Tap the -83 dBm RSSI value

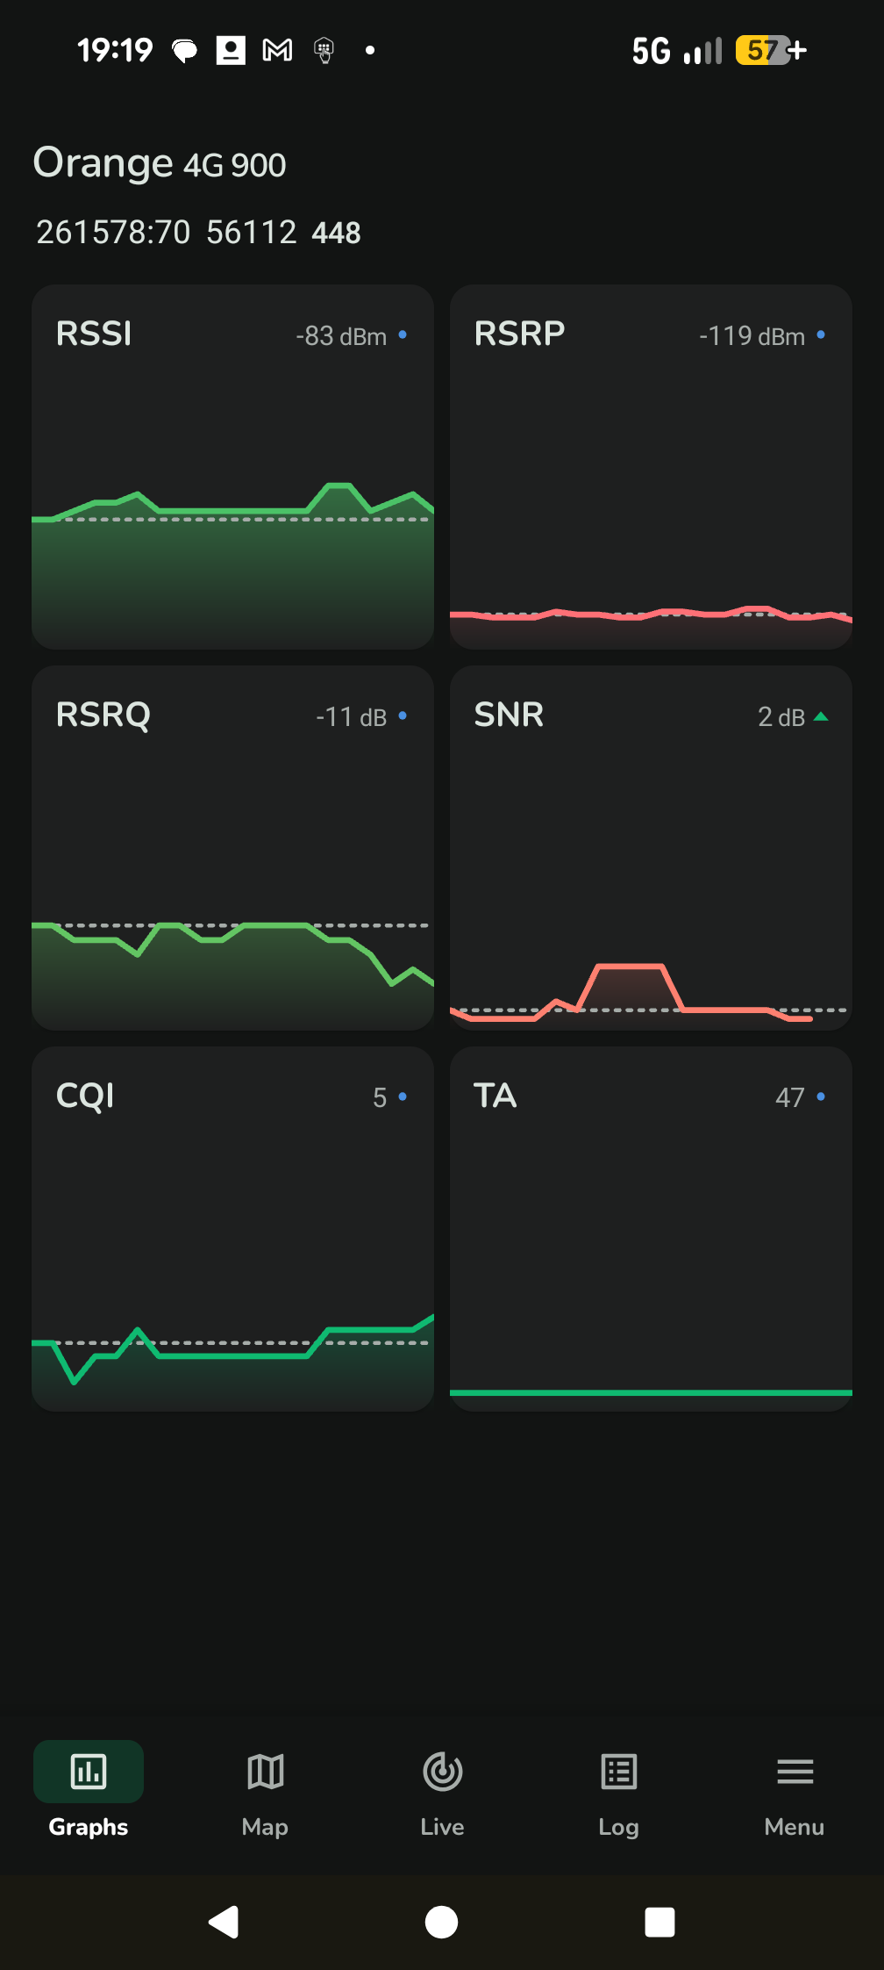tap(341, 336)
